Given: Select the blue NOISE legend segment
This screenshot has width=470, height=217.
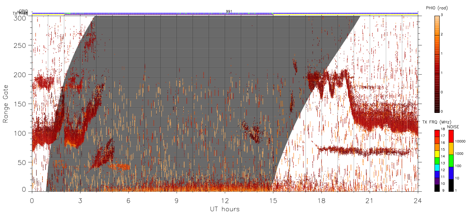Looking at the screenshot, I should tap(451, 173).
